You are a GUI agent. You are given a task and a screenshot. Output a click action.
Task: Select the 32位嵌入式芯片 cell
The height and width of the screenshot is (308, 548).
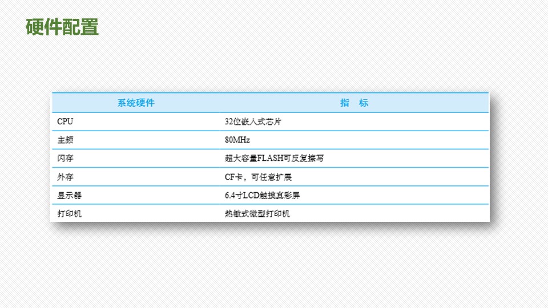tap(354, 121)
